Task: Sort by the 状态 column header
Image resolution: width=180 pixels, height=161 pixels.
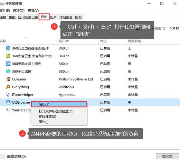Action: [x=103, y=41]
